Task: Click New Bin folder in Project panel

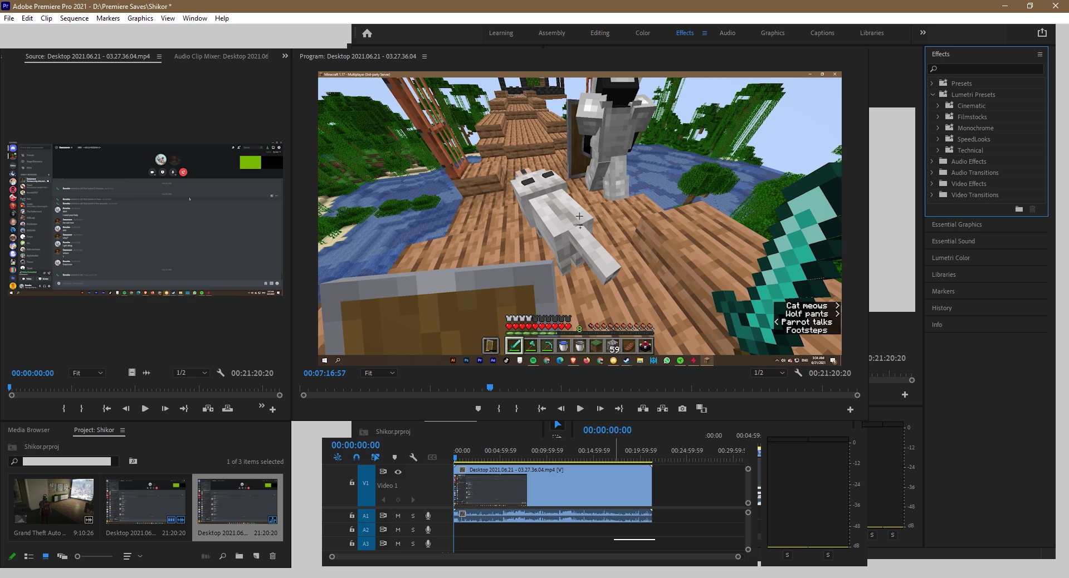Action: point(239,556)
